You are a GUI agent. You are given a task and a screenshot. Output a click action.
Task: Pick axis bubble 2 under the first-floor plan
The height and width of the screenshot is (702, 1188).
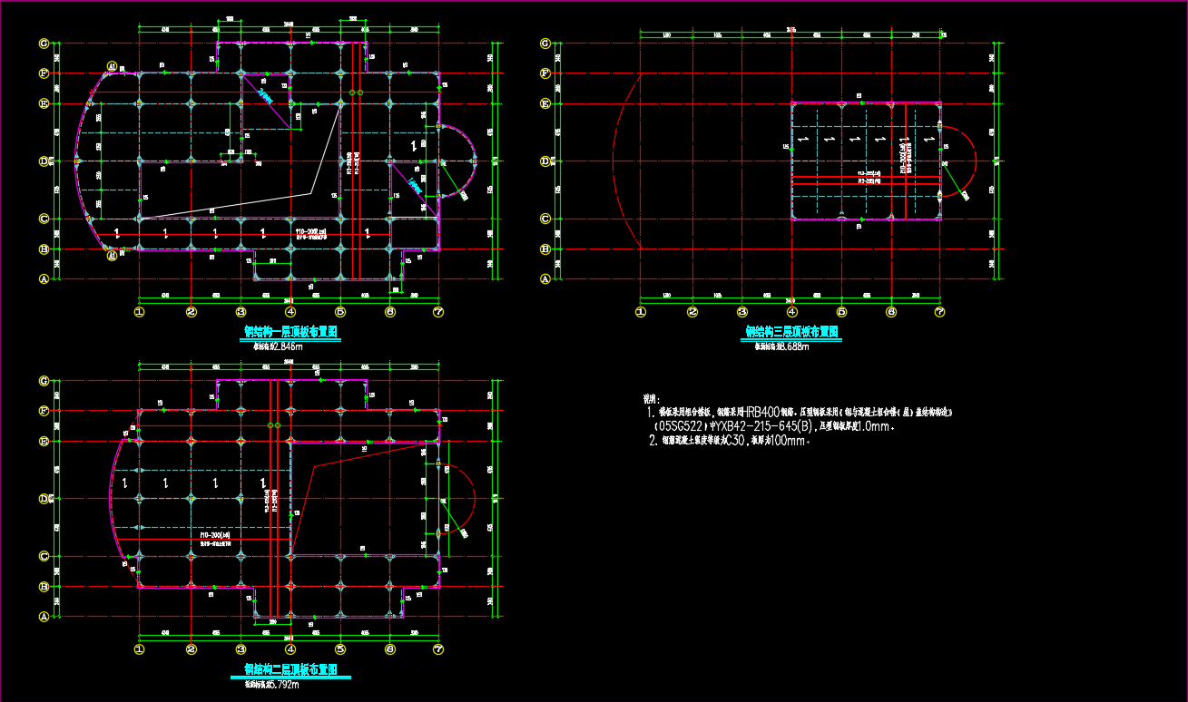(191, 312)
